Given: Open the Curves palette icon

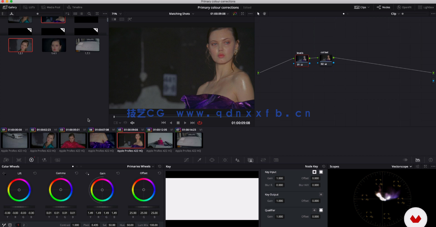Looking at the screenshot, I should click(x=187, y=160).
